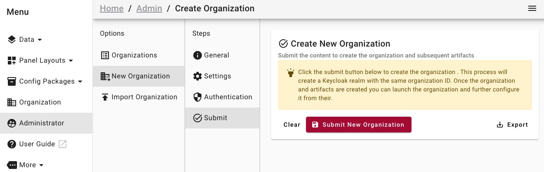Image resolution: width=544 pixels, height=172 pixels.
Task: Click the General step info icon
Action: [197, 55]
